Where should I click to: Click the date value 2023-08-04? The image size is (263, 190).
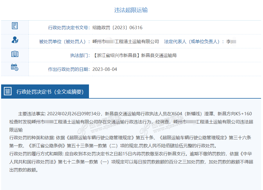pos(105,69)
